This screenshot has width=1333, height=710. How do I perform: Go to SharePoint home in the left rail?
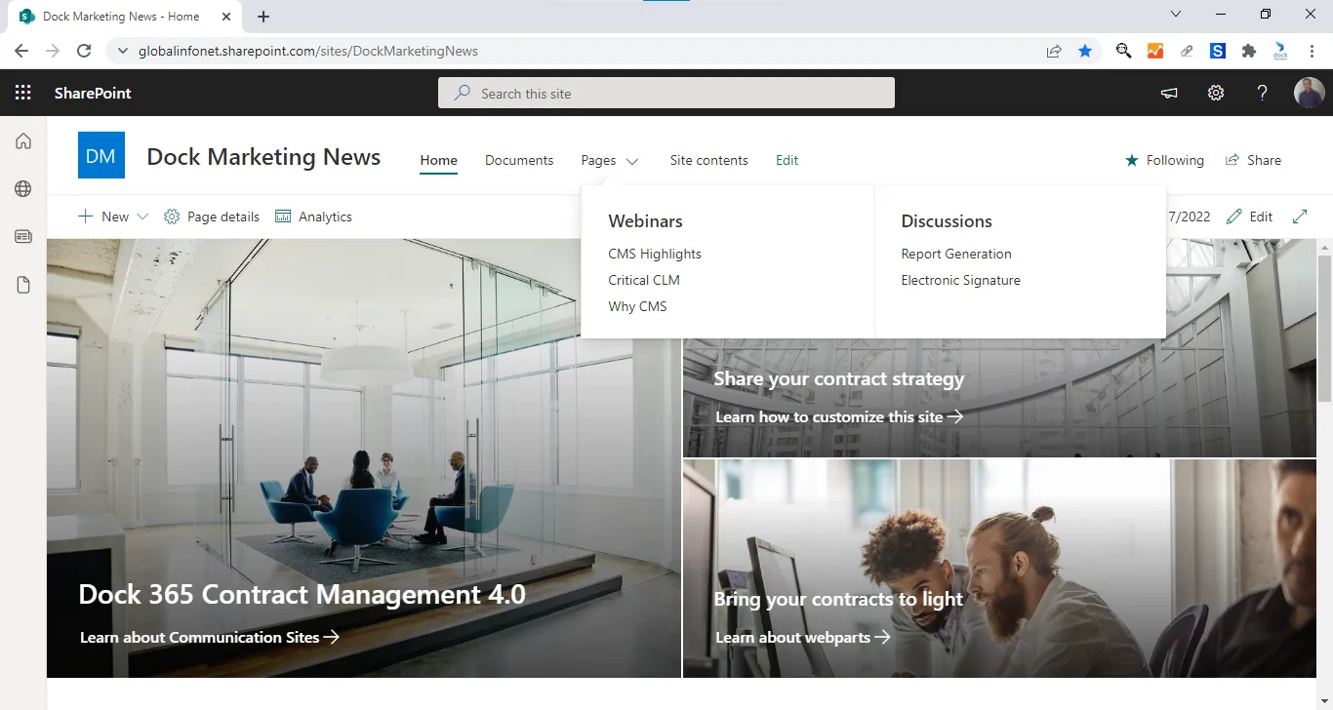click(x=23, y=141)
